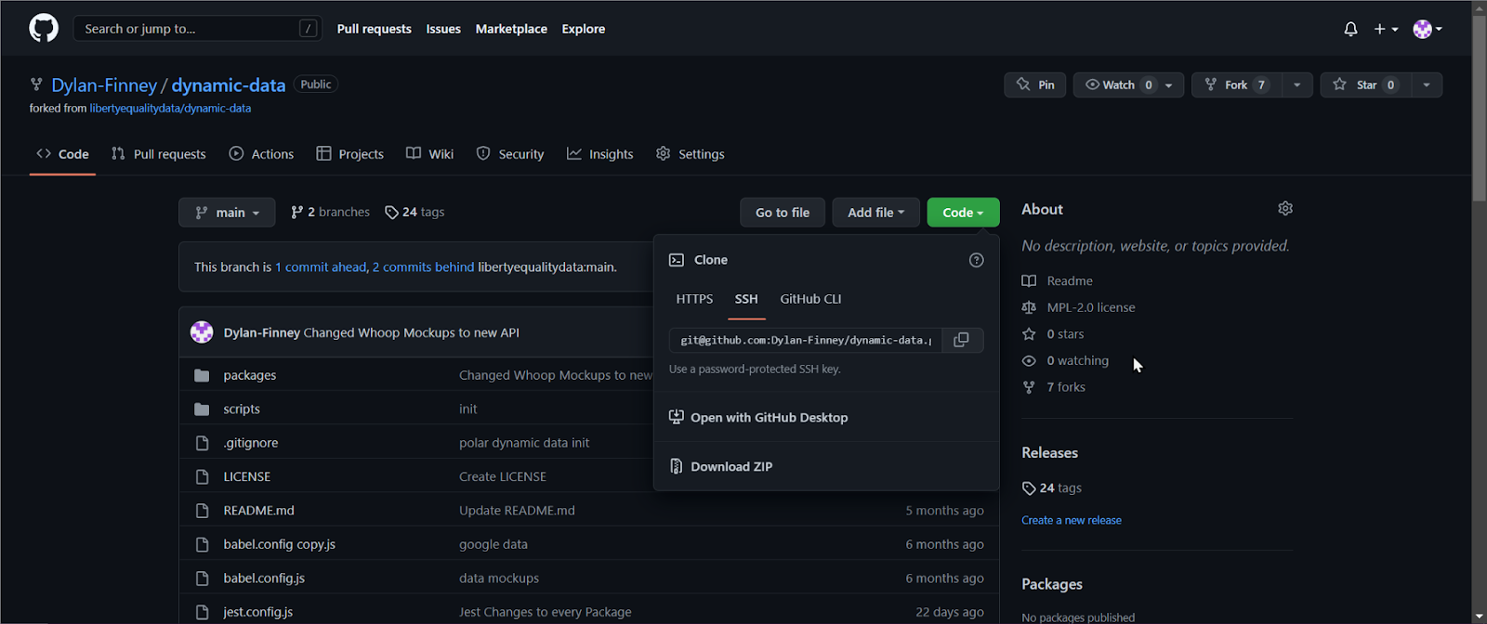Open the packages folder
Image resolution: width=1487 pixels, height=624 pixels.
tap(249, 375)
